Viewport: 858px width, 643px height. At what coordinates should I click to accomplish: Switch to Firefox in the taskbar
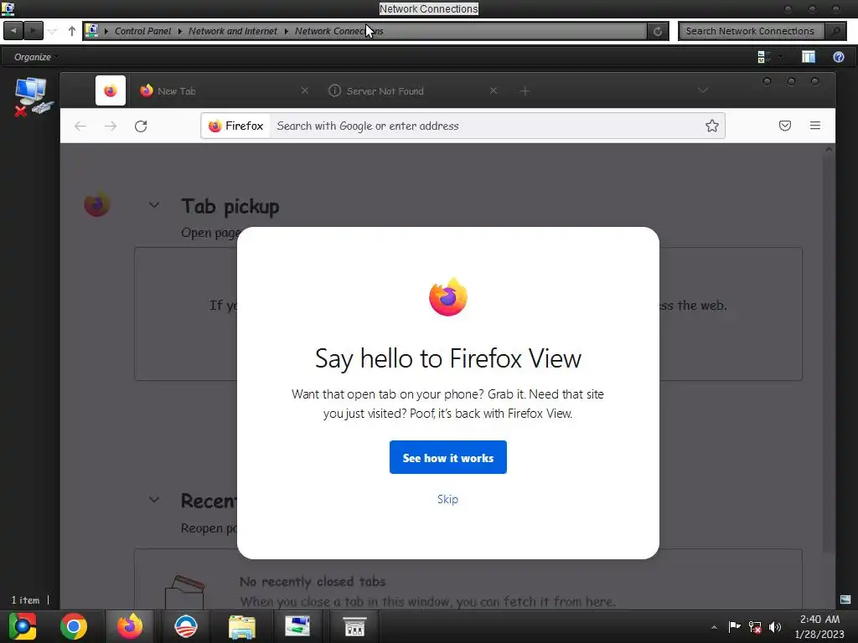coord(130,626)
